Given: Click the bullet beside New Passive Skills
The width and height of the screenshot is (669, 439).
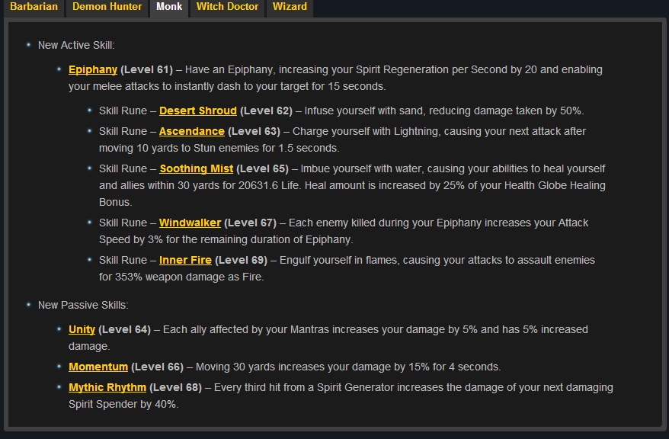Looking at the screenshot, I should (29, 305).
